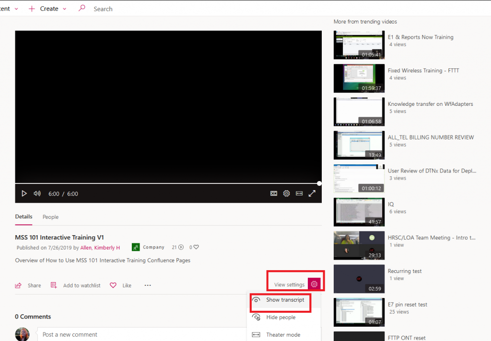This screenshot has height=341, width=491.
Task: Open the Search magnifier icon
Action: tap(82, 8)
